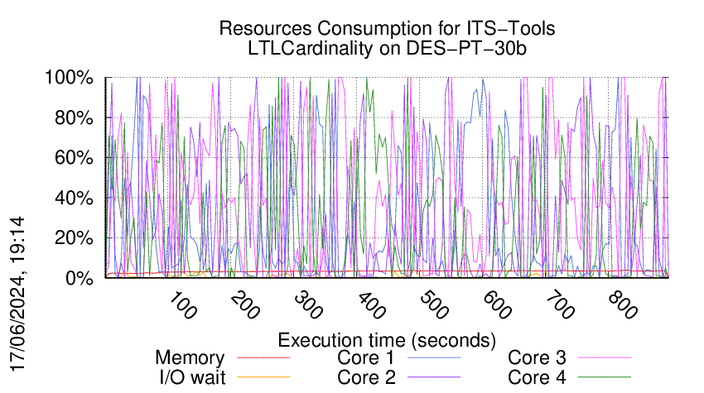
Task: Click the magenta Core 3 legend line sample
Action: 605,357
